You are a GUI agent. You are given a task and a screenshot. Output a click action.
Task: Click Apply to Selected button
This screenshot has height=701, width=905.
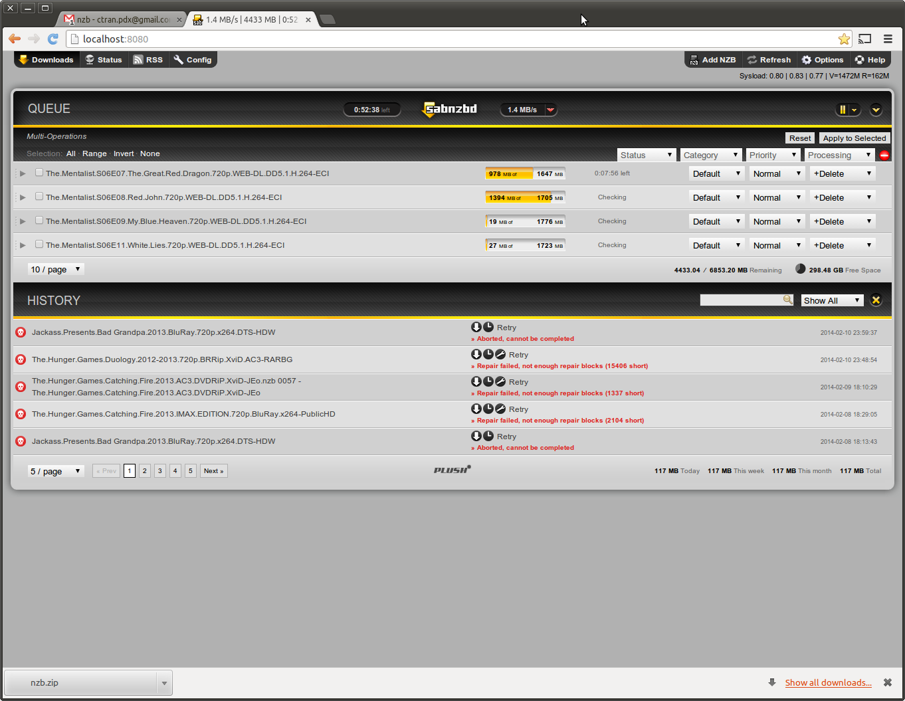click(855, 138)
